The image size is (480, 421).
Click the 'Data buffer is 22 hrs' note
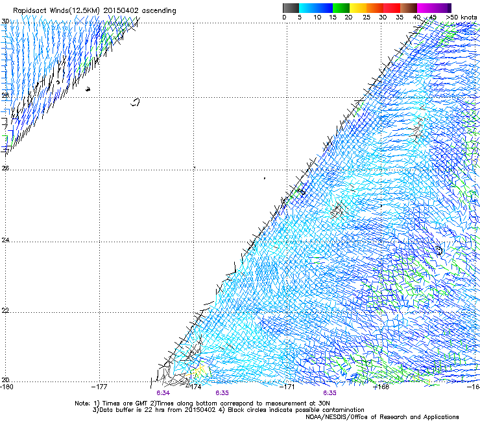pyautogui.click(x=154, y=410)
